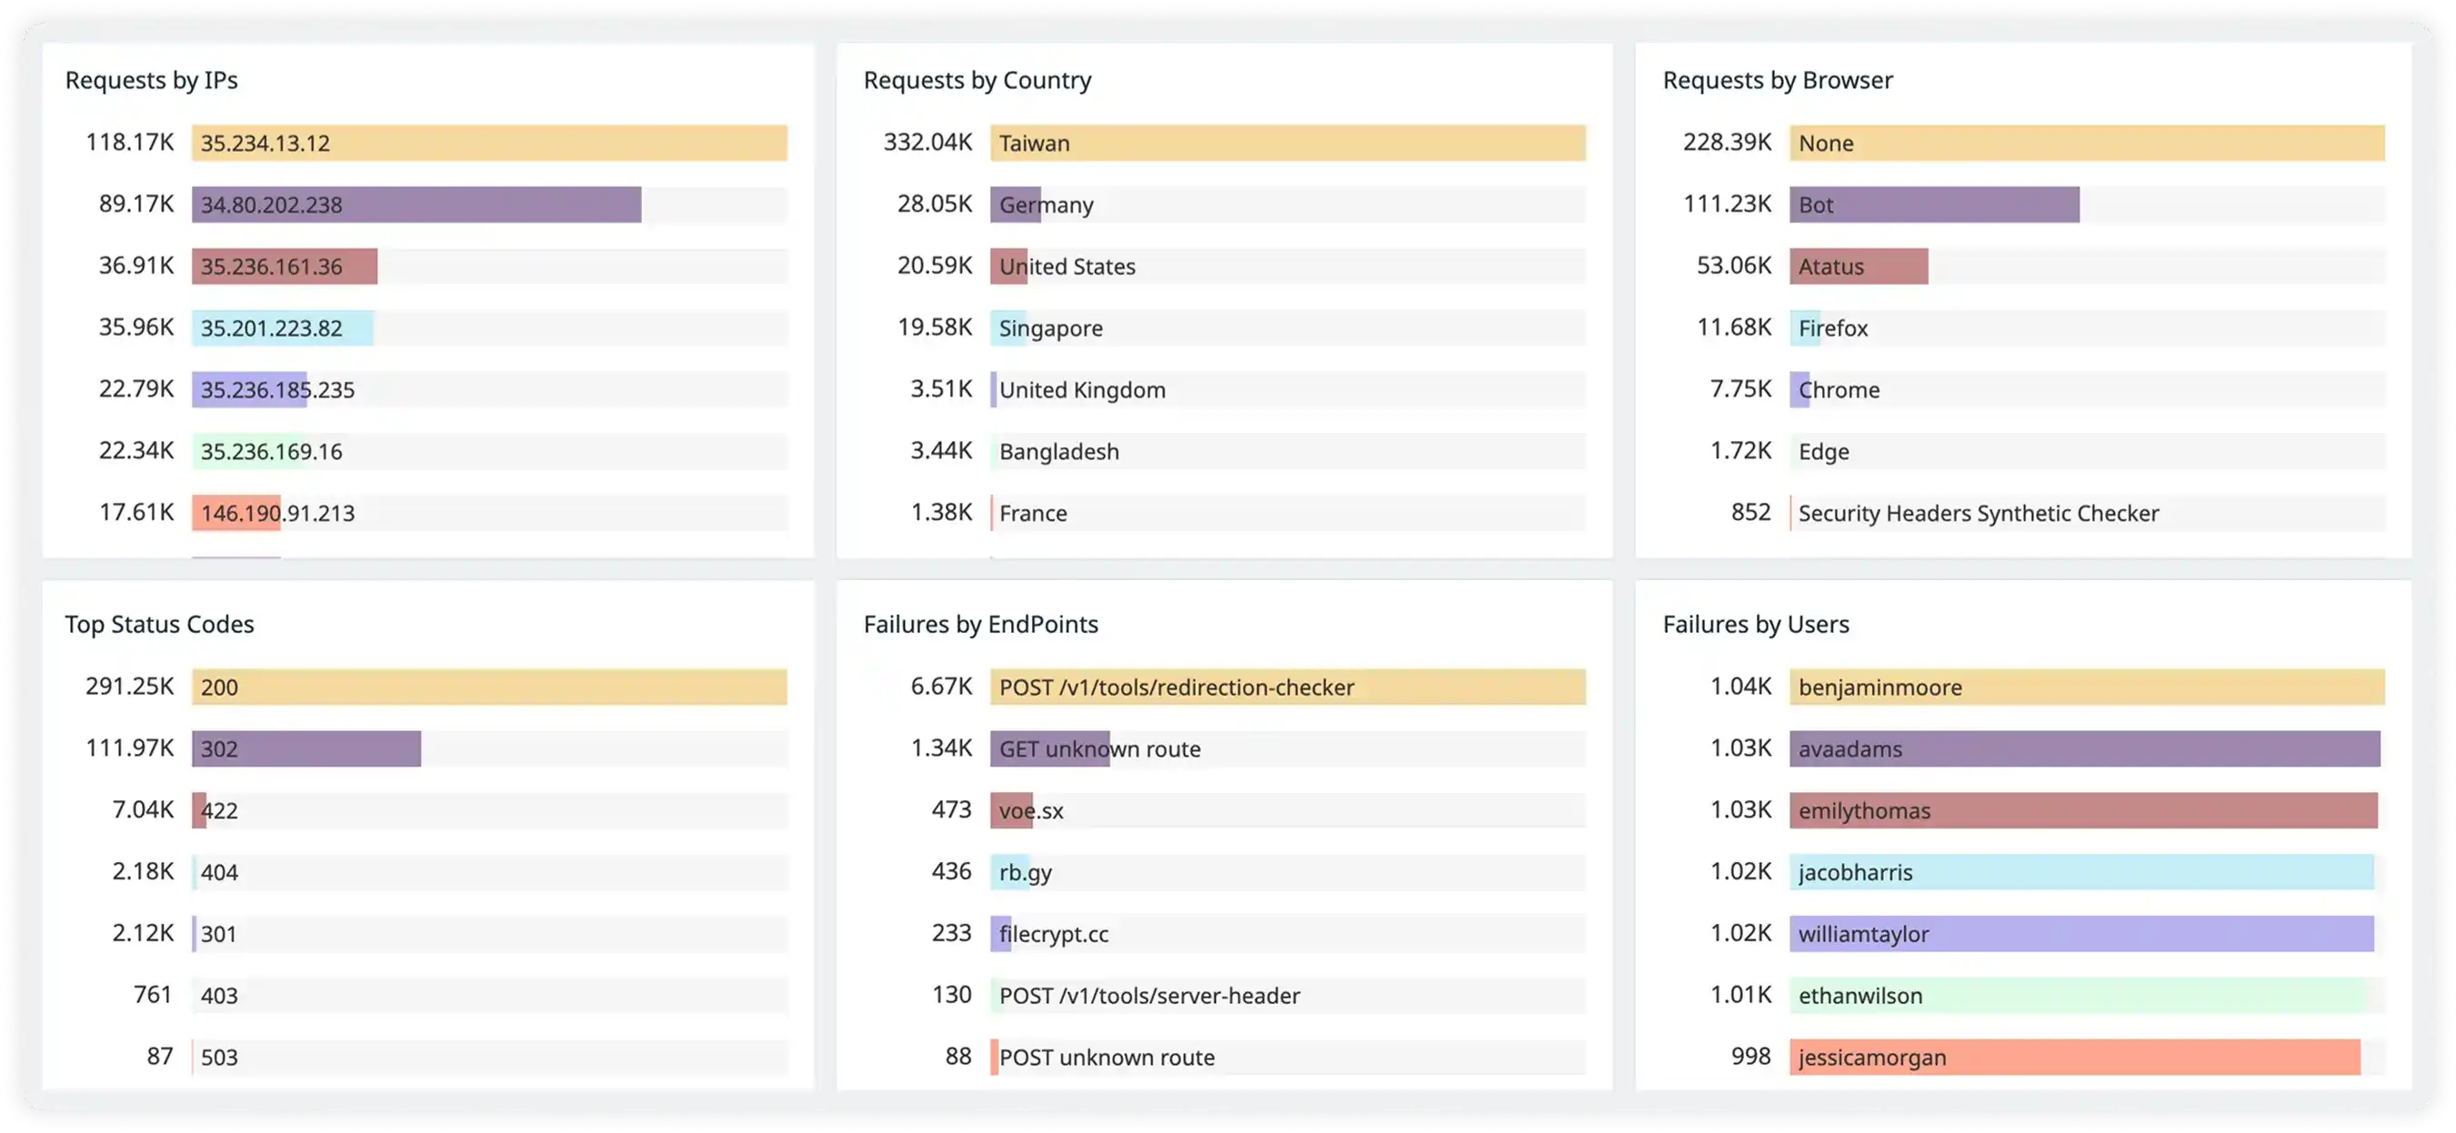Click the Failures by EndPoints heading
The width and height of the screenshot is (2456, 1133).
tap(980, 625)
